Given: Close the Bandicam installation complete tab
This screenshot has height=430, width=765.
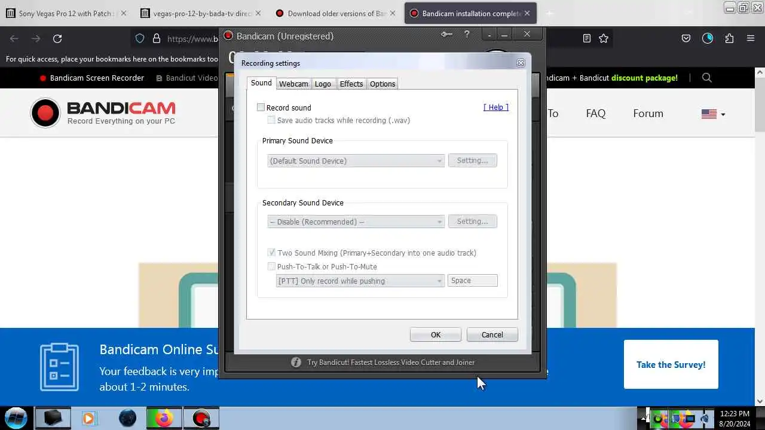Looking at the screenshot, I should click(527, 13).
